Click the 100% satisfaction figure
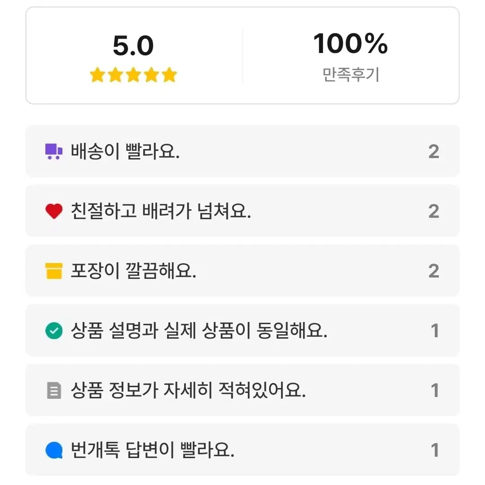 tap(350, 44)
